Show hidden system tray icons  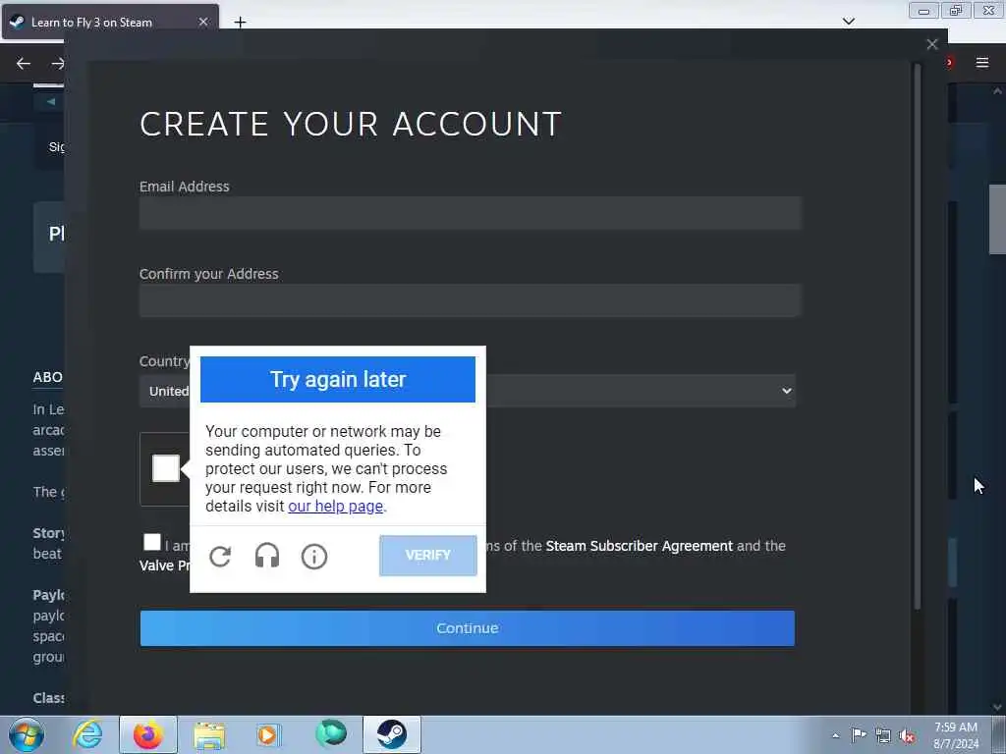(x=835, y=735)
